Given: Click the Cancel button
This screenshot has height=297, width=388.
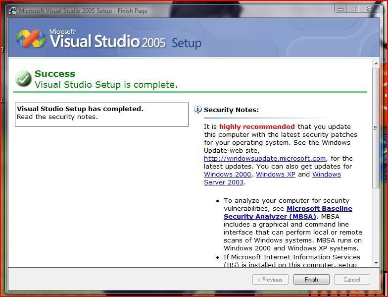Looking at the screenshot, I should tap(351, 280).
